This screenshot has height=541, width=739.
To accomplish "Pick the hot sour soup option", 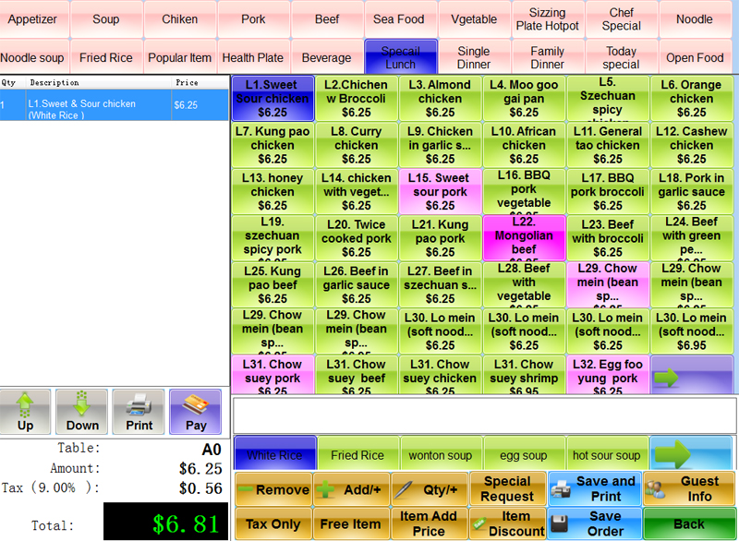I will coord(606,455).
